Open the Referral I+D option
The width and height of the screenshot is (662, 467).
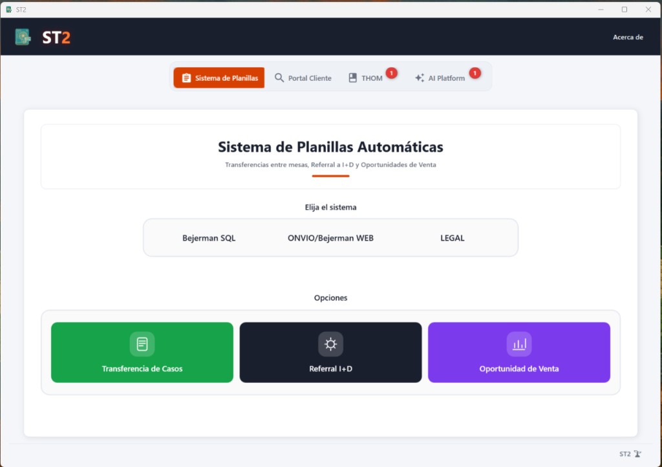click(x=330, y=353)
